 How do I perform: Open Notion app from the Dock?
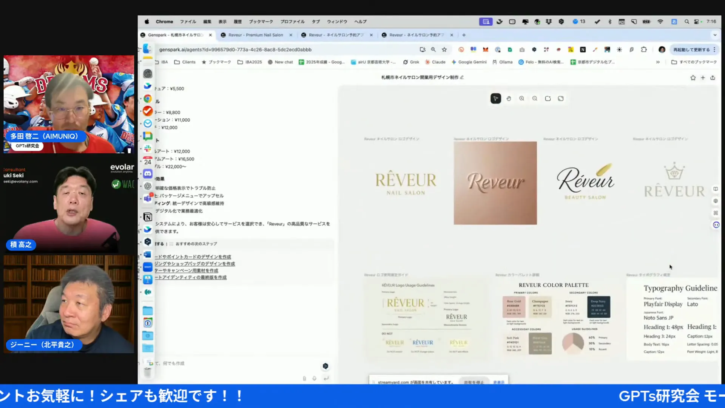coord(148,217)
